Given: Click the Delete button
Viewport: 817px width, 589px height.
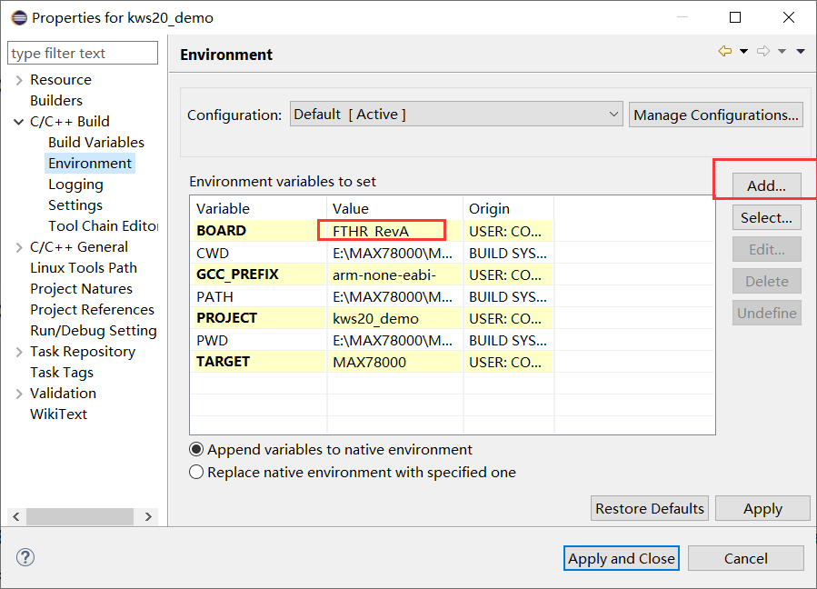Looking at the screenshot, I should [766, 282].
